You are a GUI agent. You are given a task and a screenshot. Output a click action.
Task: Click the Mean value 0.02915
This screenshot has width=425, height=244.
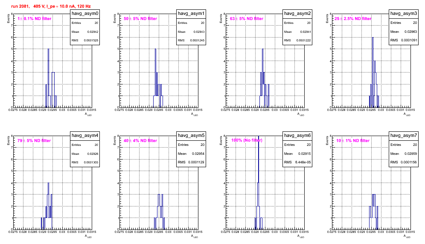pyautogui.click(x=304, y=154)
